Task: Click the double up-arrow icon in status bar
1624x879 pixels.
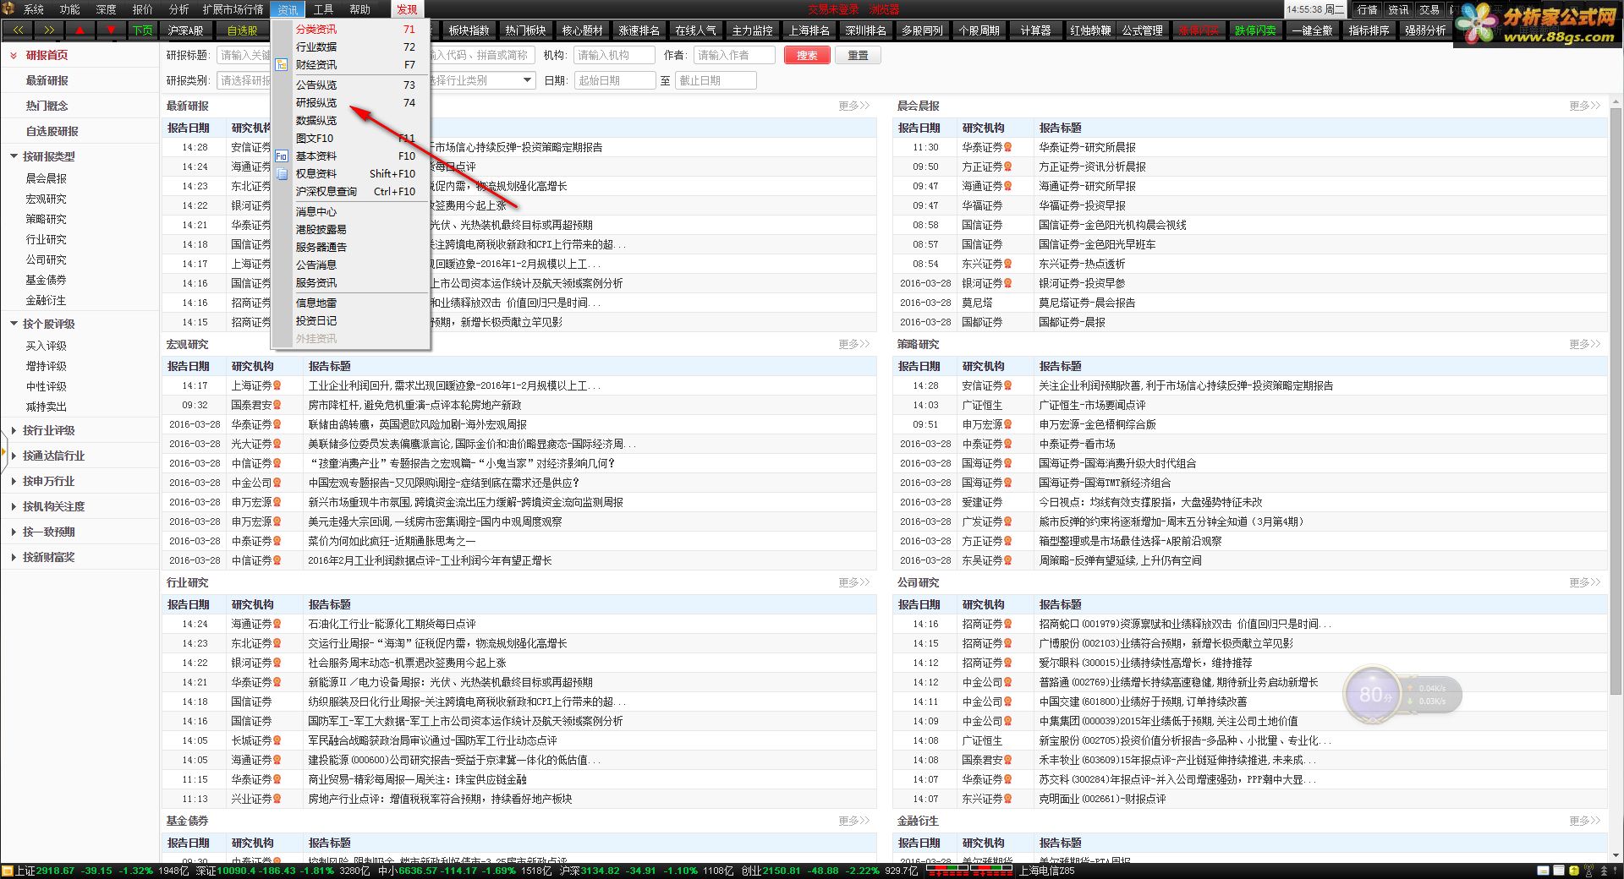Action: [x=1605, y=871]
